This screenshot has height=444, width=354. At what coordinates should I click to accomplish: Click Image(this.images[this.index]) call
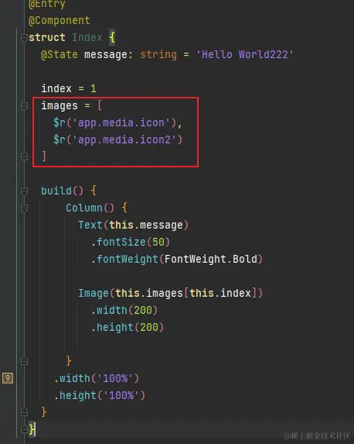(x=170, y=293)
